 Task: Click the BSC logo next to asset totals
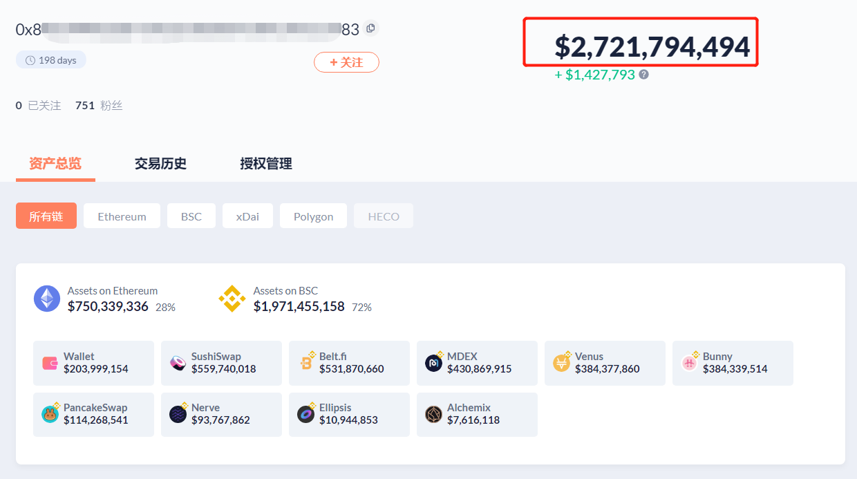point(232,299)
